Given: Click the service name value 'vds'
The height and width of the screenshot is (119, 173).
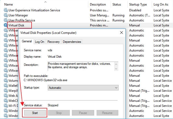Looking at the screenshot, I should pos(50,50).
